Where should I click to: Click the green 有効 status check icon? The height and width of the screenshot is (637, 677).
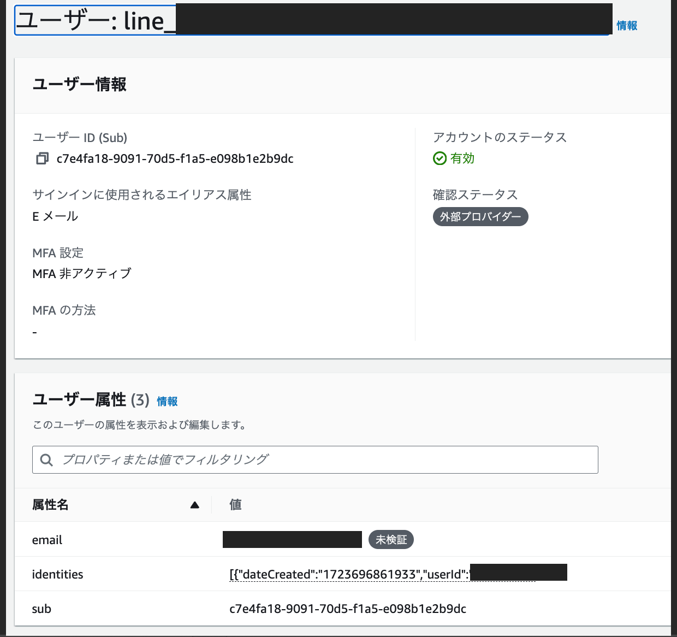tap(440, 158)
